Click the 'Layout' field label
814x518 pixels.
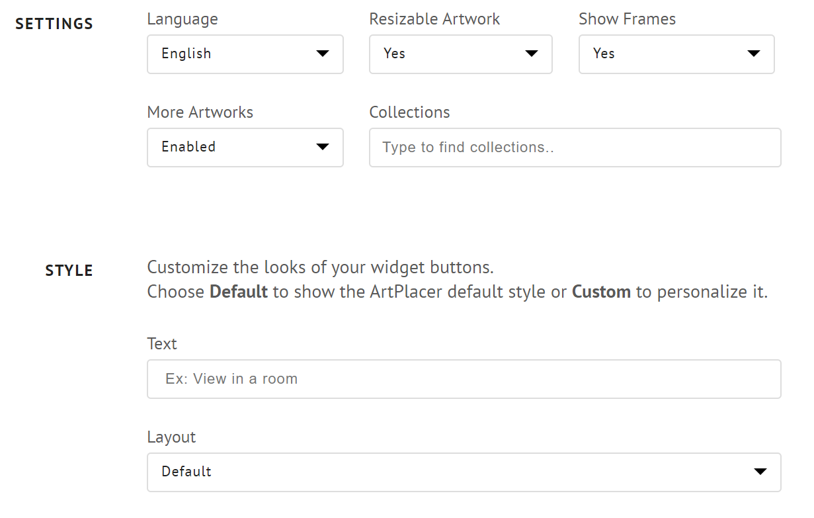[171, 437]
